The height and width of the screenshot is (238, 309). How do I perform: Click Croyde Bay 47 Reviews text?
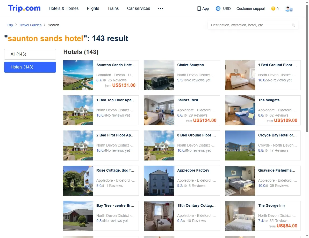tap(279, 151)
